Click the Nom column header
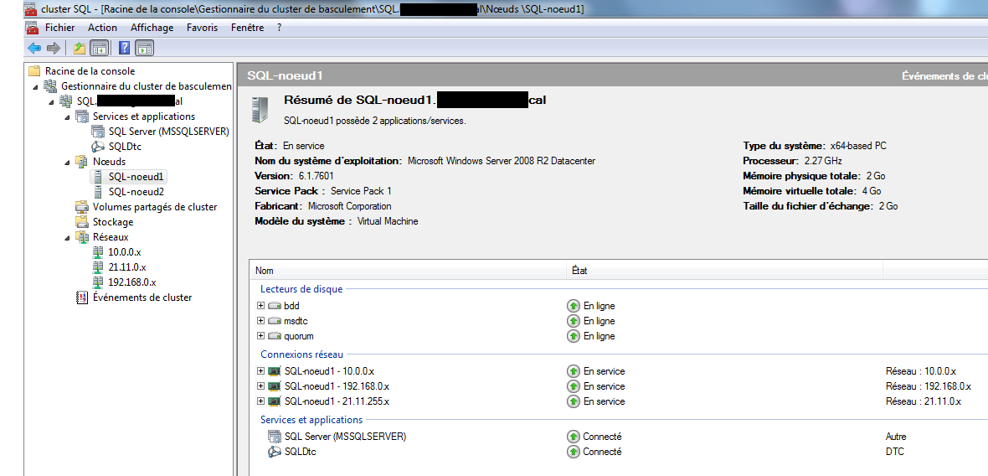The image size is (988, 476). [x=265, y=271]
